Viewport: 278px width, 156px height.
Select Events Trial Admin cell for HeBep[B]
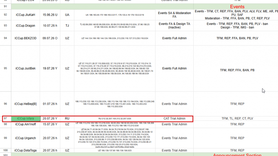click(174, 104)
